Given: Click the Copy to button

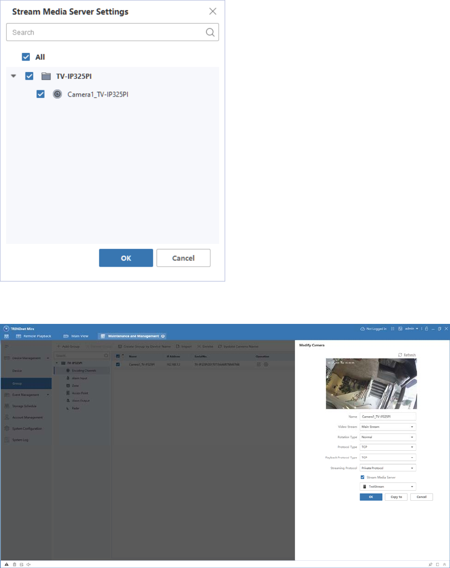Looking at the screenshot, I should (x=396, y=497).
